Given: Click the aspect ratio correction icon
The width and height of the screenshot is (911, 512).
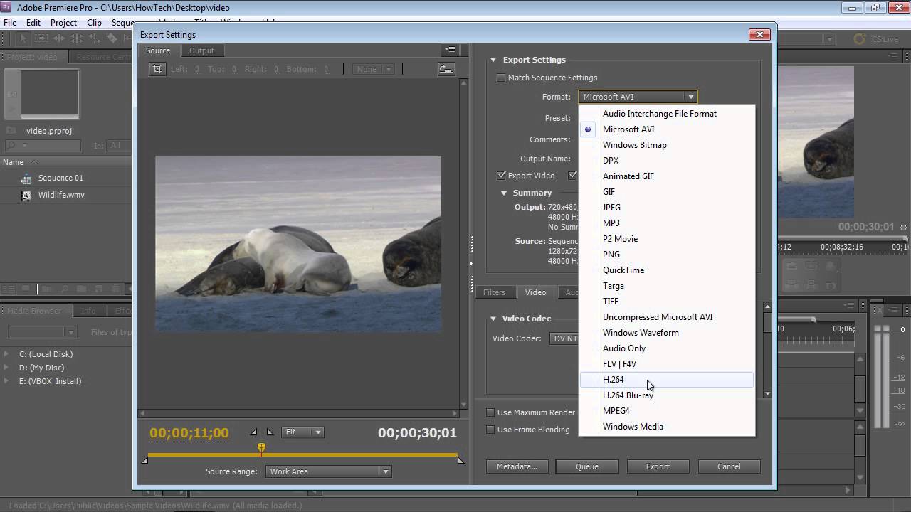Looking at the screenshot, I should coord(446,69).
